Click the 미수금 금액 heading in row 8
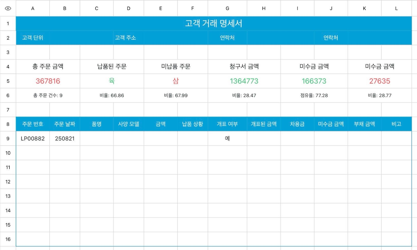Image resolution: width=417 pixels, height=250 pixels. [x=331, y=124]
